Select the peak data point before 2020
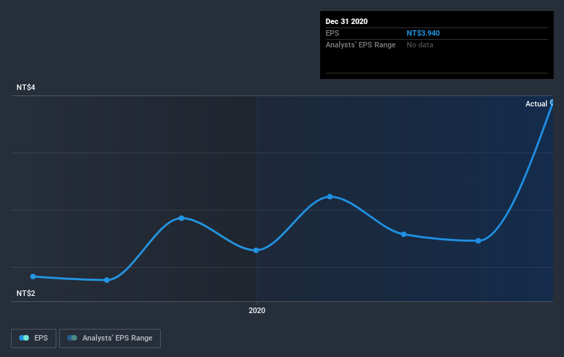Screen dimensions: 564x357 (181, 218)
